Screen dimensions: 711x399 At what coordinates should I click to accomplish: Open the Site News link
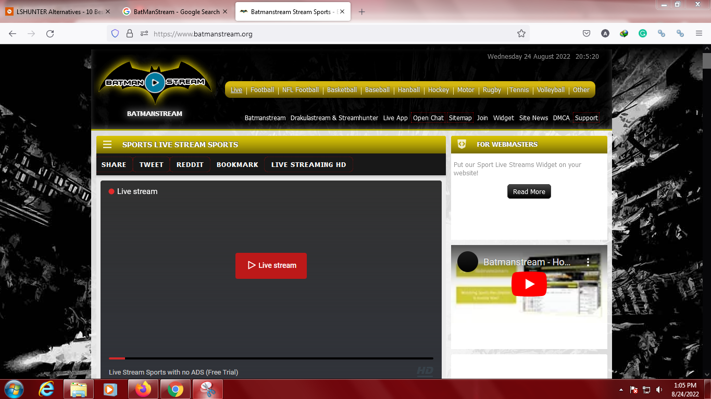[x=533, y=118]
